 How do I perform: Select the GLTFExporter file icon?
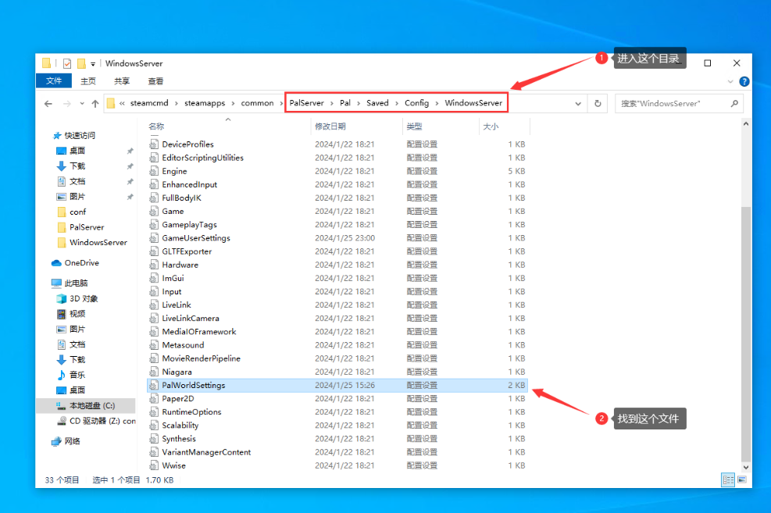(154, 251)
